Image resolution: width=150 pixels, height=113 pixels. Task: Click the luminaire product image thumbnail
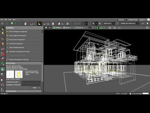coord(10,74)
